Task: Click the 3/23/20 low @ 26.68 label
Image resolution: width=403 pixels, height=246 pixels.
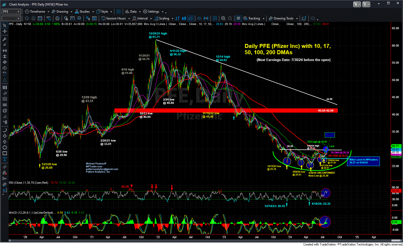Action: (x=49, y=166)
